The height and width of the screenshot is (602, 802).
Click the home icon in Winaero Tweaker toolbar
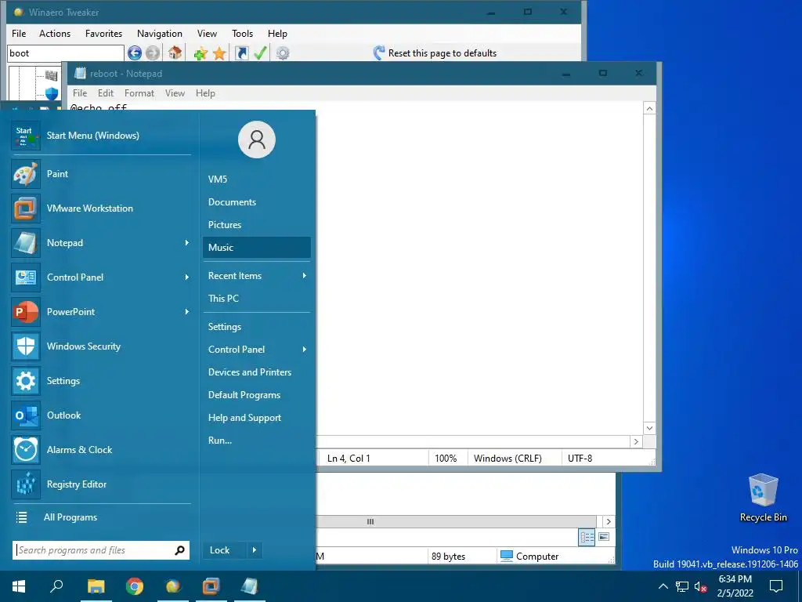(175, 53)
